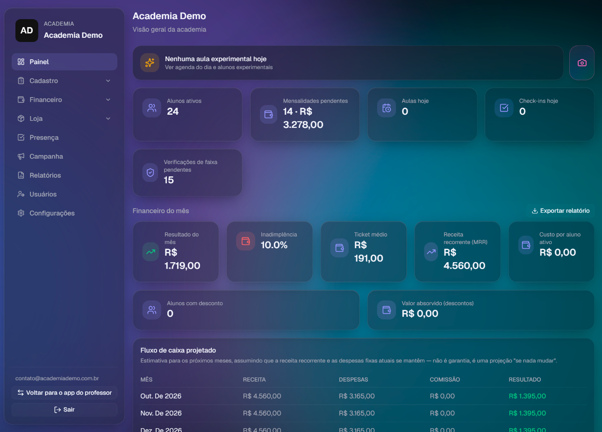Click R$ 3.165,00 despesas in Nov. De 2026 row
This screenshot has height=432, width=602.
coord(357,413)
